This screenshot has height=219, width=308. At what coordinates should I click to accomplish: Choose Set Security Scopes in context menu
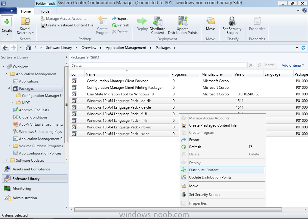point(223,194)
